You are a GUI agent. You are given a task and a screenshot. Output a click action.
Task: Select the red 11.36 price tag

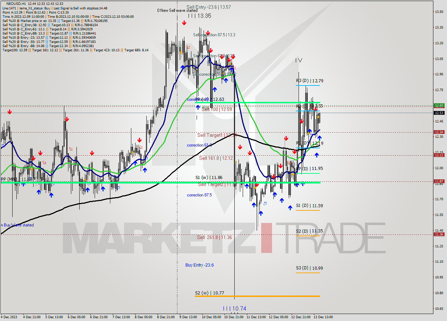click(x=439, y=234)
